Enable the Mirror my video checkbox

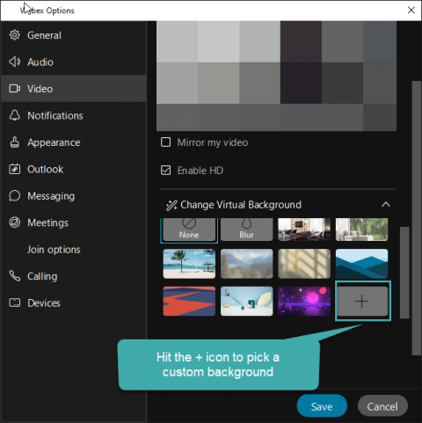165,142
